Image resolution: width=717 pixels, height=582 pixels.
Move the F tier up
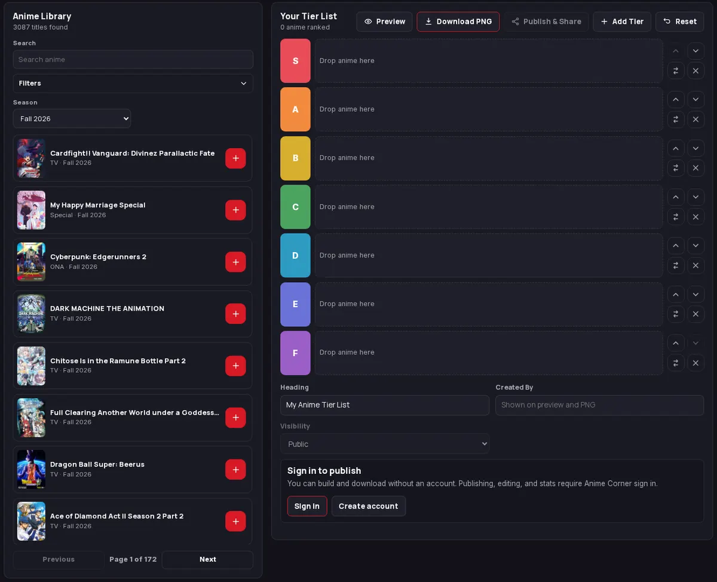(x=676, y=343)
